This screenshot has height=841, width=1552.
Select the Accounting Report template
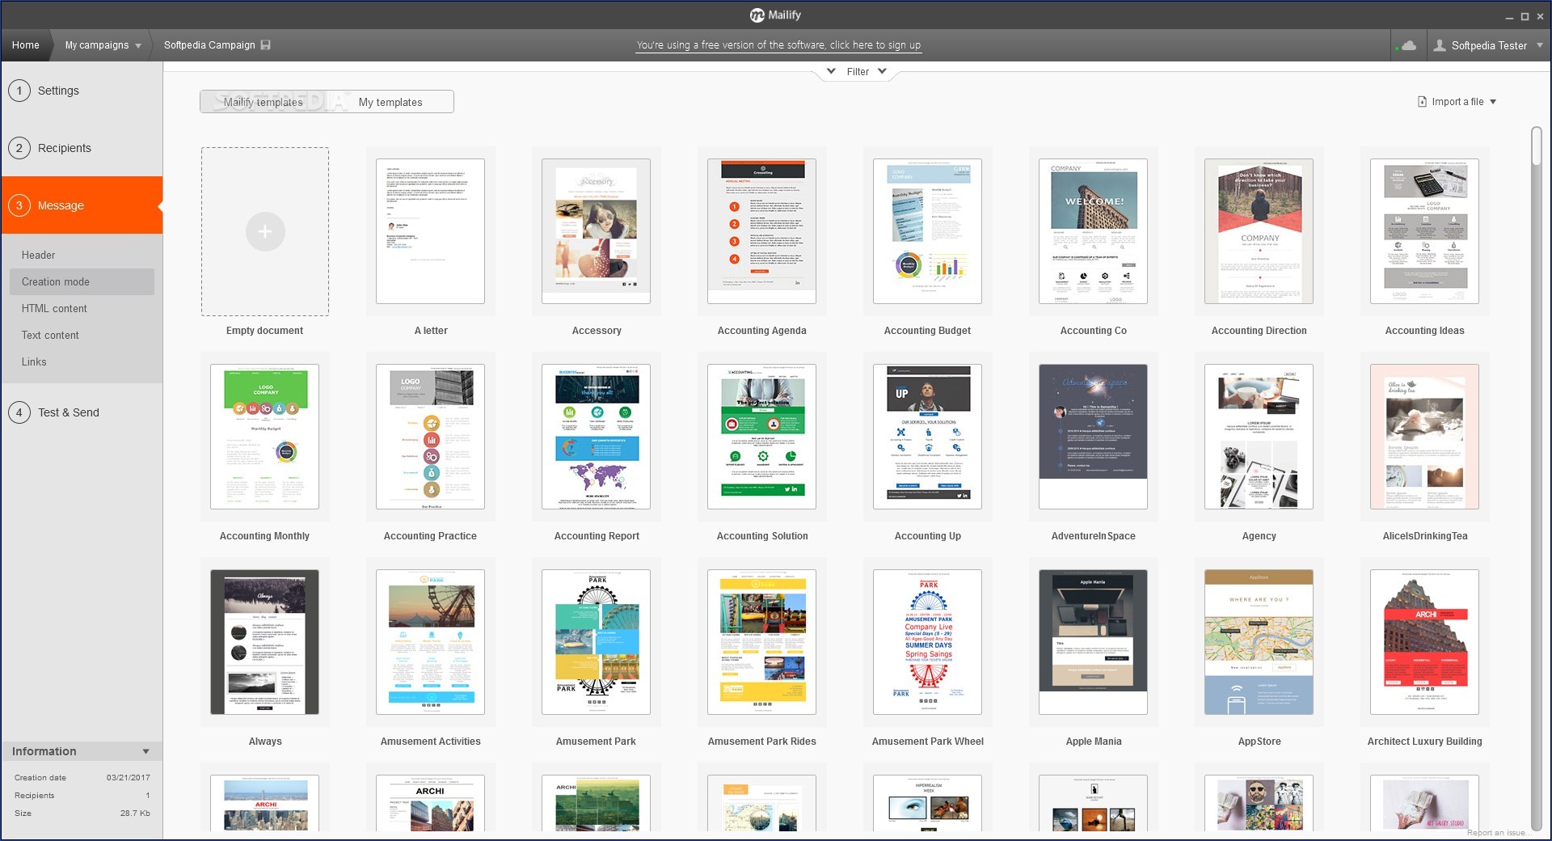pos(596,437)
